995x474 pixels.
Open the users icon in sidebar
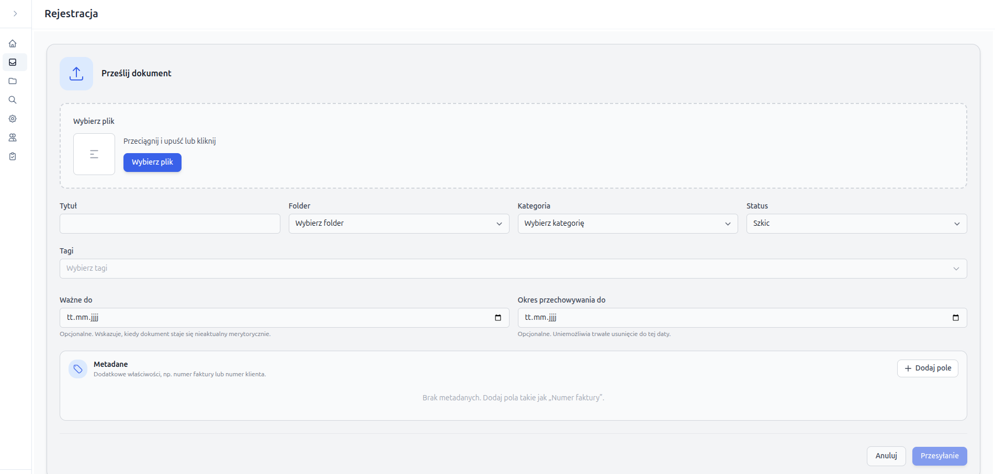[x=13, y=137]
